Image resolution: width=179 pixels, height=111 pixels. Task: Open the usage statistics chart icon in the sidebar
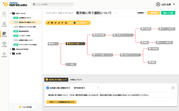4,24
